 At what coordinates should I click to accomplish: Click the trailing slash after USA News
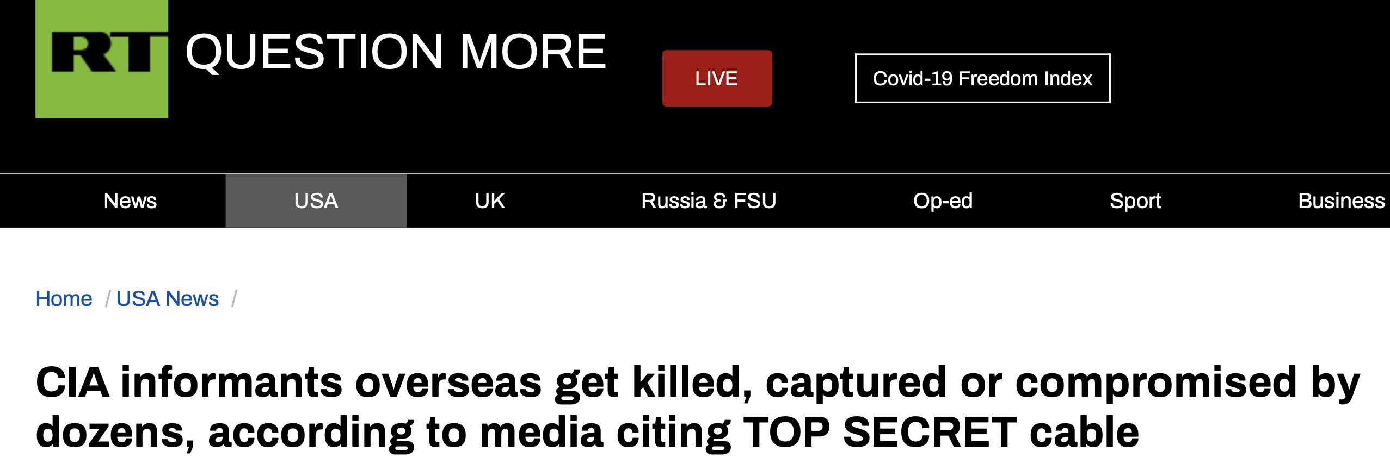tap(234, 299)
